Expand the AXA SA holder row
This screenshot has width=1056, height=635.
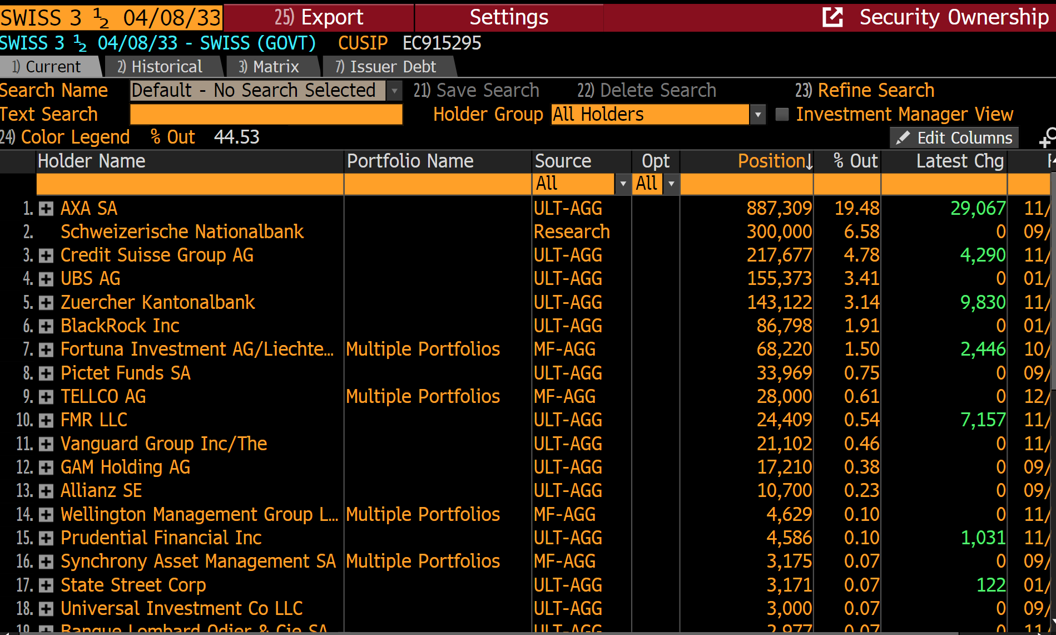(x=46, y=209)
